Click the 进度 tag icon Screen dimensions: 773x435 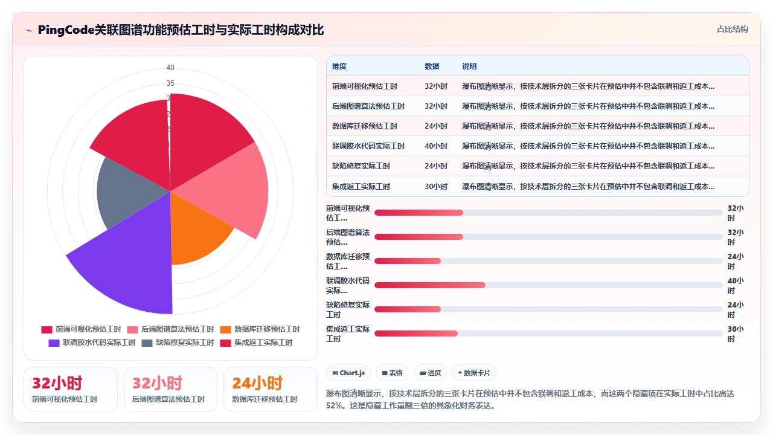[x=423, y=373]
